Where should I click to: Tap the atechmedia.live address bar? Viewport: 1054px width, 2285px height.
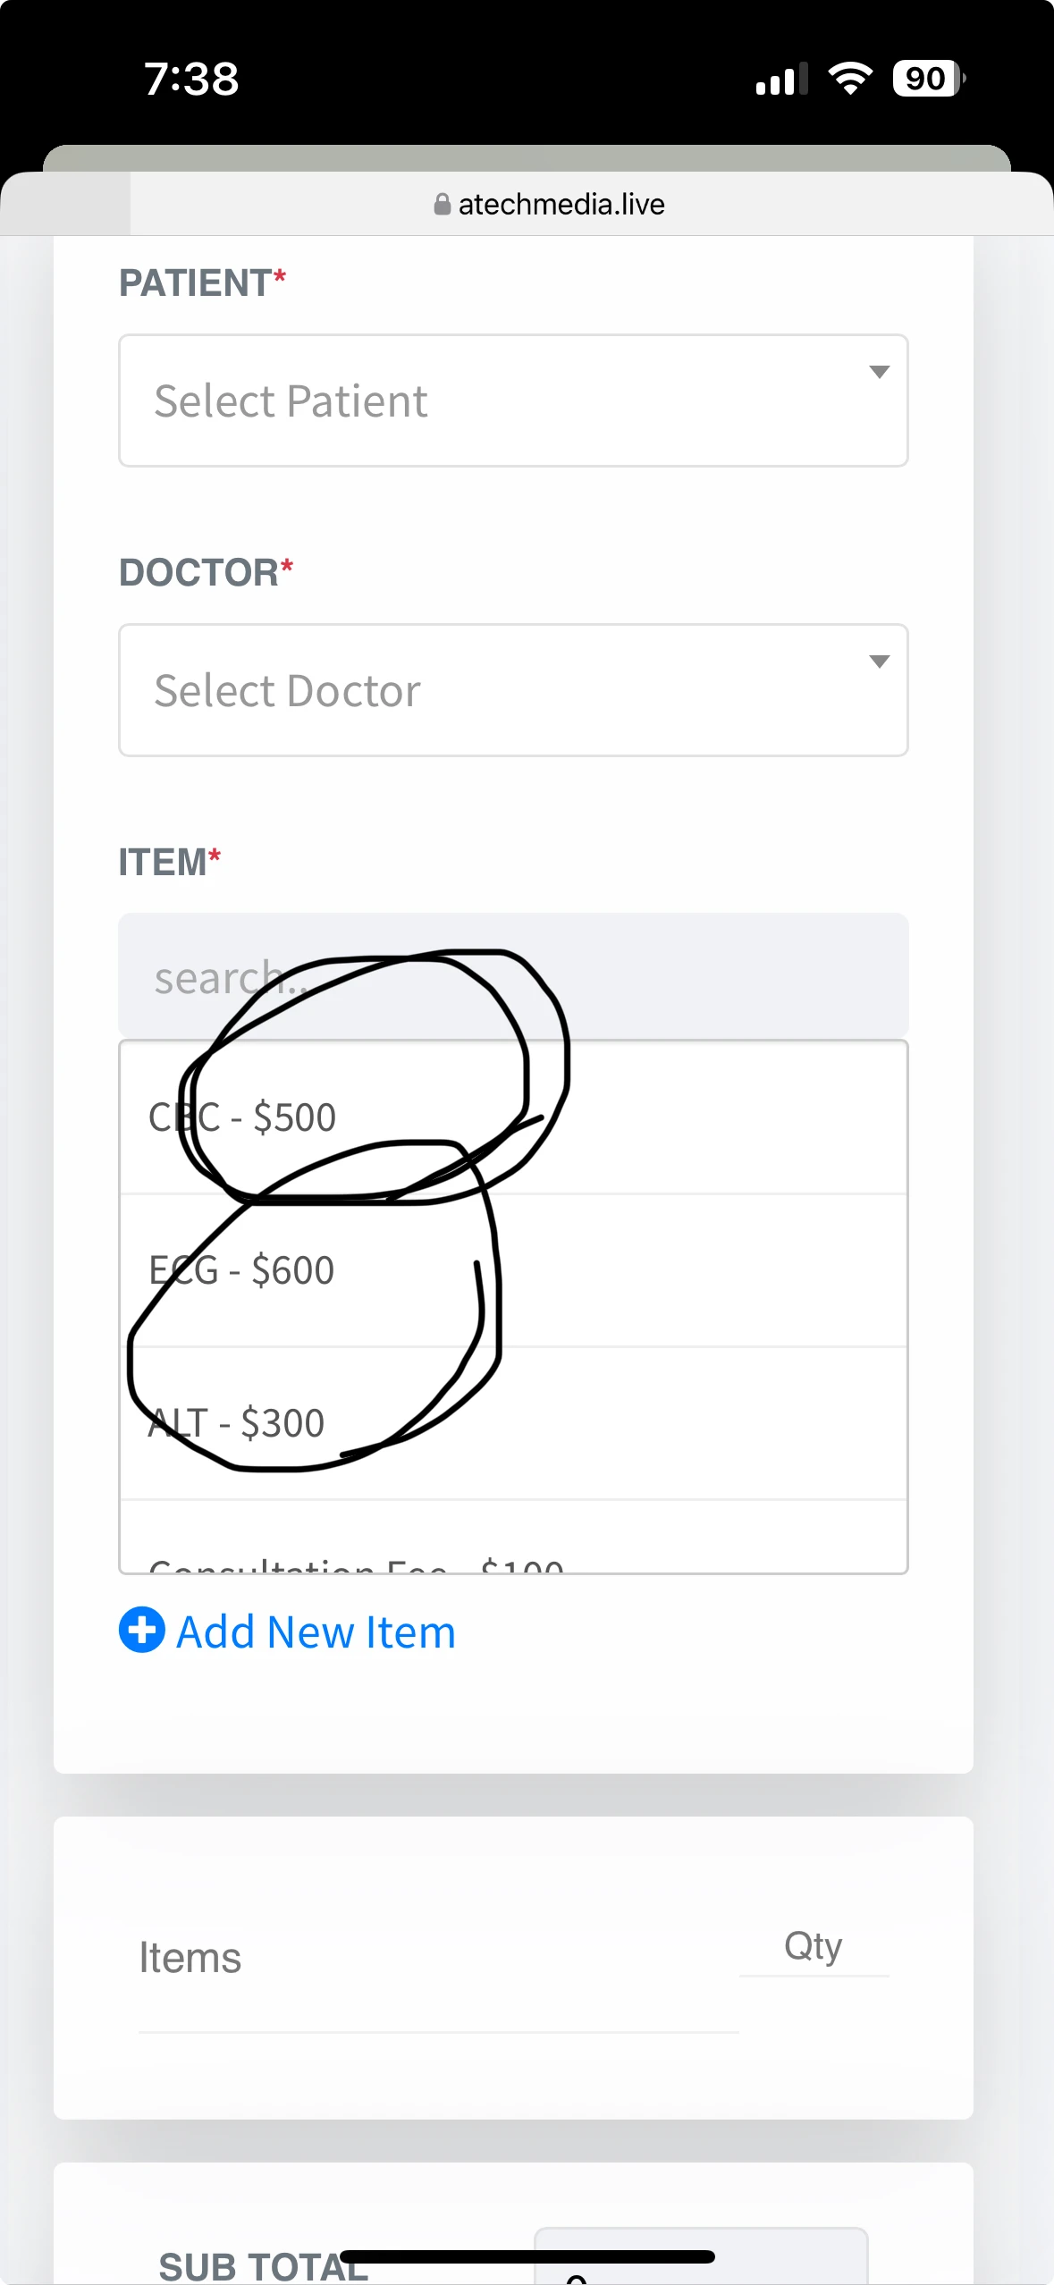pos(561,205)
